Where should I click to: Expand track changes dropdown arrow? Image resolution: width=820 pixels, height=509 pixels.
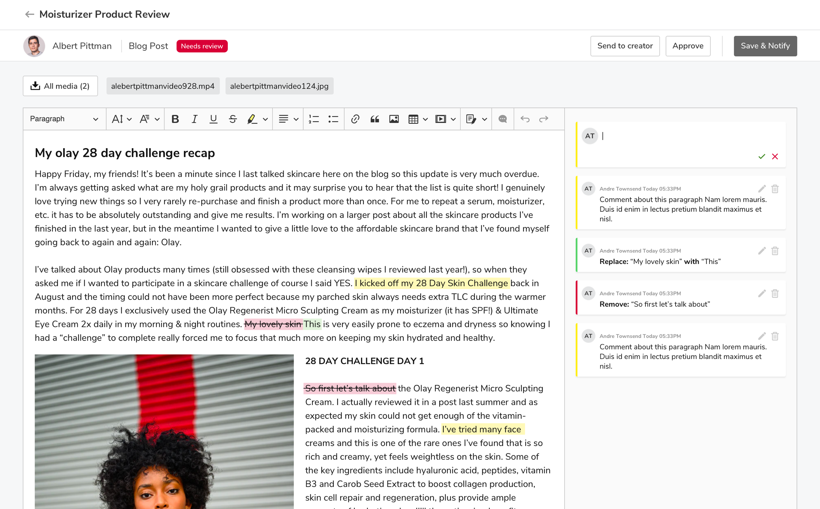pos(484,119)
